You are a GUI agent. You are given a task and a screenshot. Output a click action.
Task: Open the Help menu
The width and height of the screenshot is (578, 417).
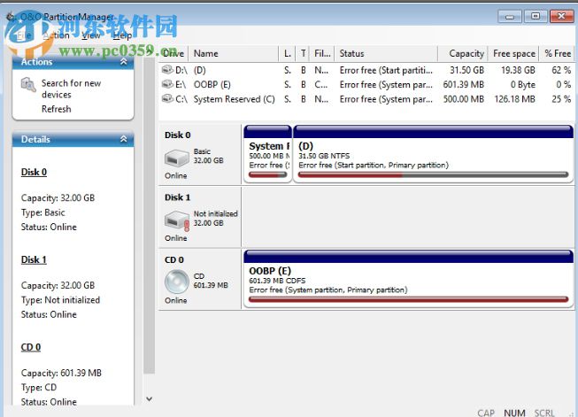coord(122,35)
